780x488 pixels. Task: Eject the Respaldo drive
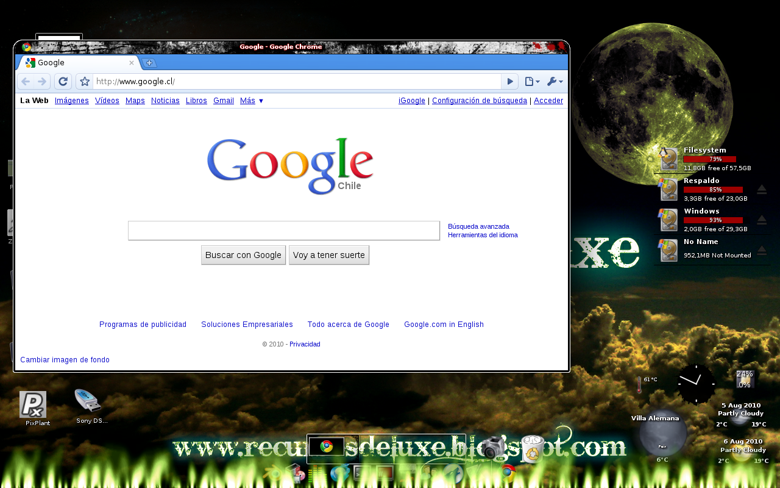coord(762,189)
